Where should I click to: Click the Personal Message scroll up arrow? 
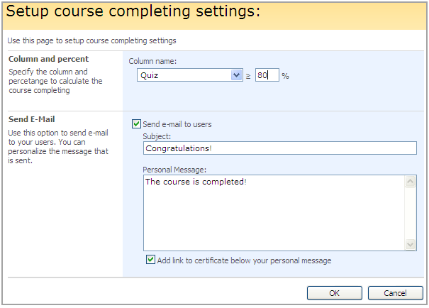[x=410, y=181]
